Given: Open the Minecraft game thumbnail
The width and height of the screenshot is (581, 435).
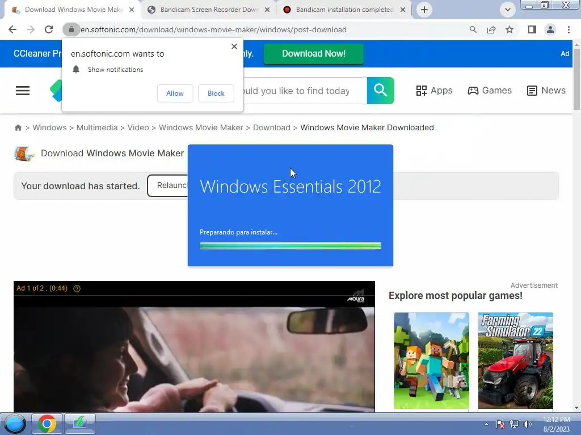Looking at the screenshot, I should tap(431, 361).
